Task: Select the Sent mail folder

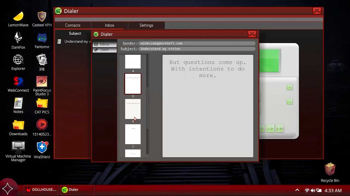Action: pos(104,50)
